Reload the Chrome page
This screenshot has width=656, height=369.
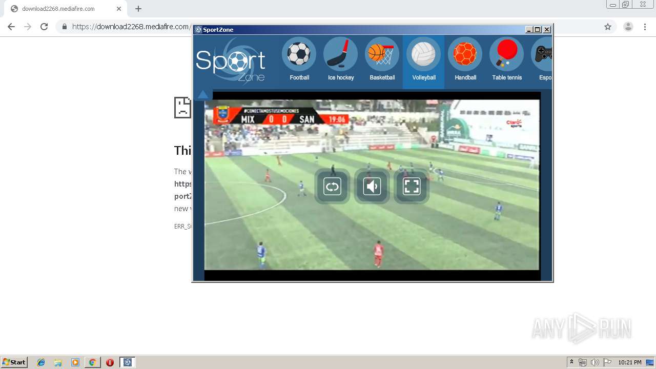[44, 27]
